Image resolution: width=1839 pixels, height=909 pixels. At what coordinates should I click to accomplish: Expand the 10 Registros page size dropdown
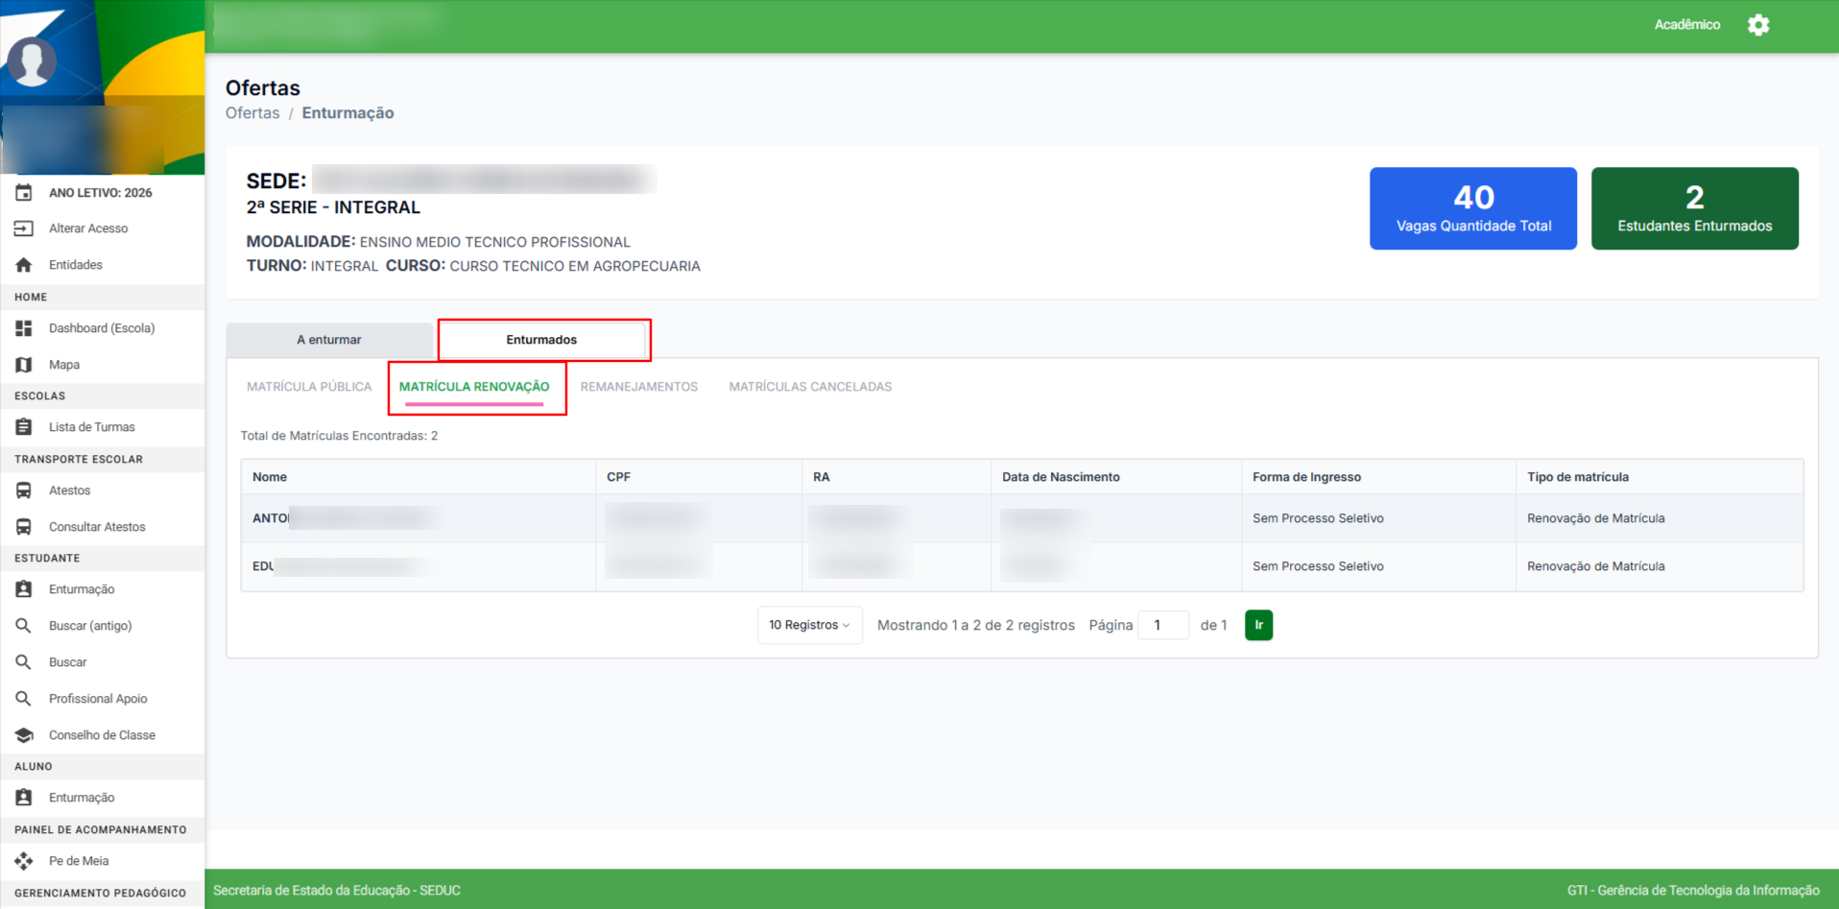pyautogui.click(x=809, y=625)
